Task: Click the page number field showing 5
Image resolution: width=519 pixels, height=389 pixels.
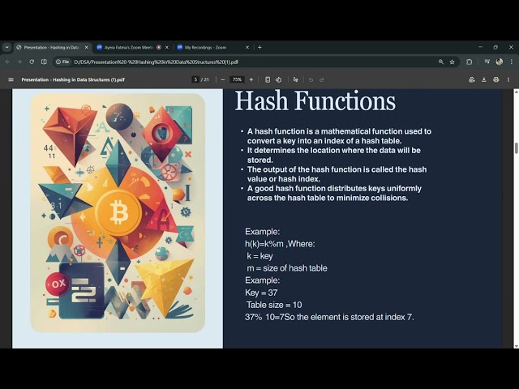Action: (195, 79)
